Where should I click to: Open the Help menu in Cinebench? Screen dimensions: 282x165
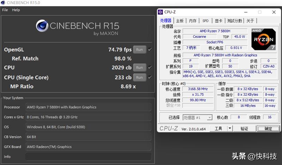(16, 10)
